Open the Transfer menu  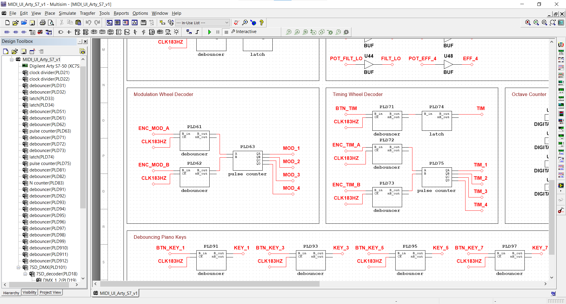click(88, 13)
